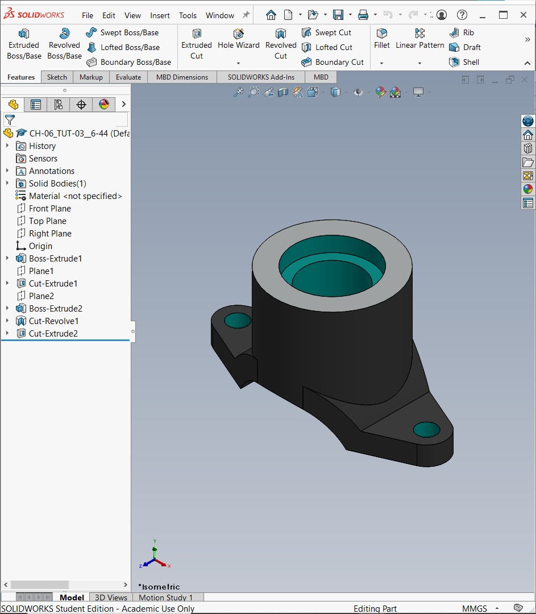The height and width of the screenshot is (614, 536).
Task: Choose the Swept Cut tool
Action: pos(326,32)
